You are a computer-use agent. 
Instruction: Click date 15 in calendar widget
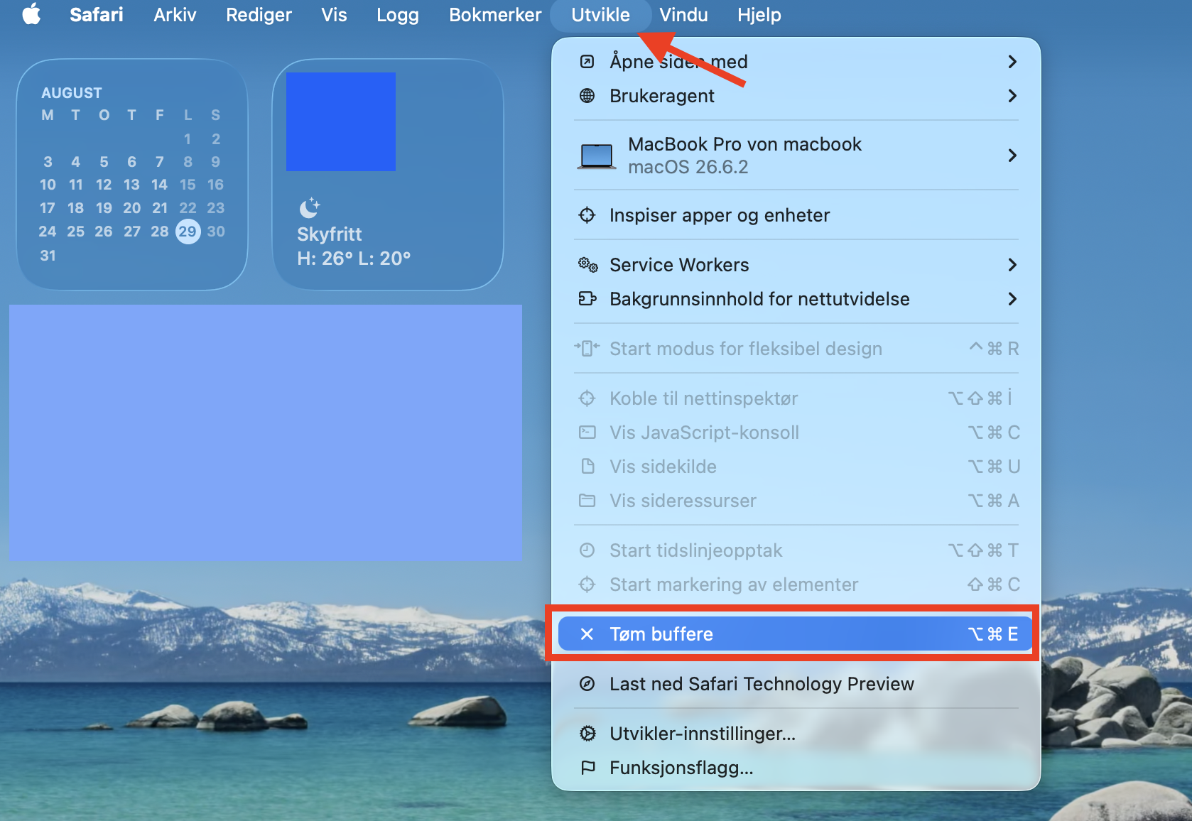[x=188, y=185]
